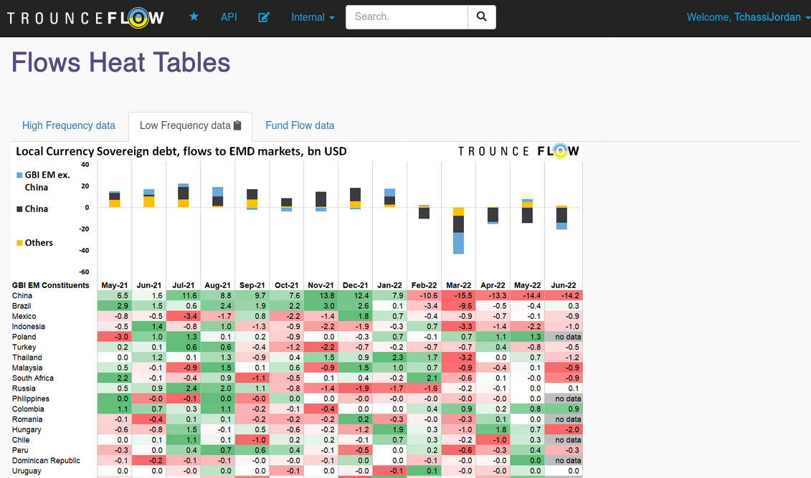Expand the caret next to Internal

(333, 16)
